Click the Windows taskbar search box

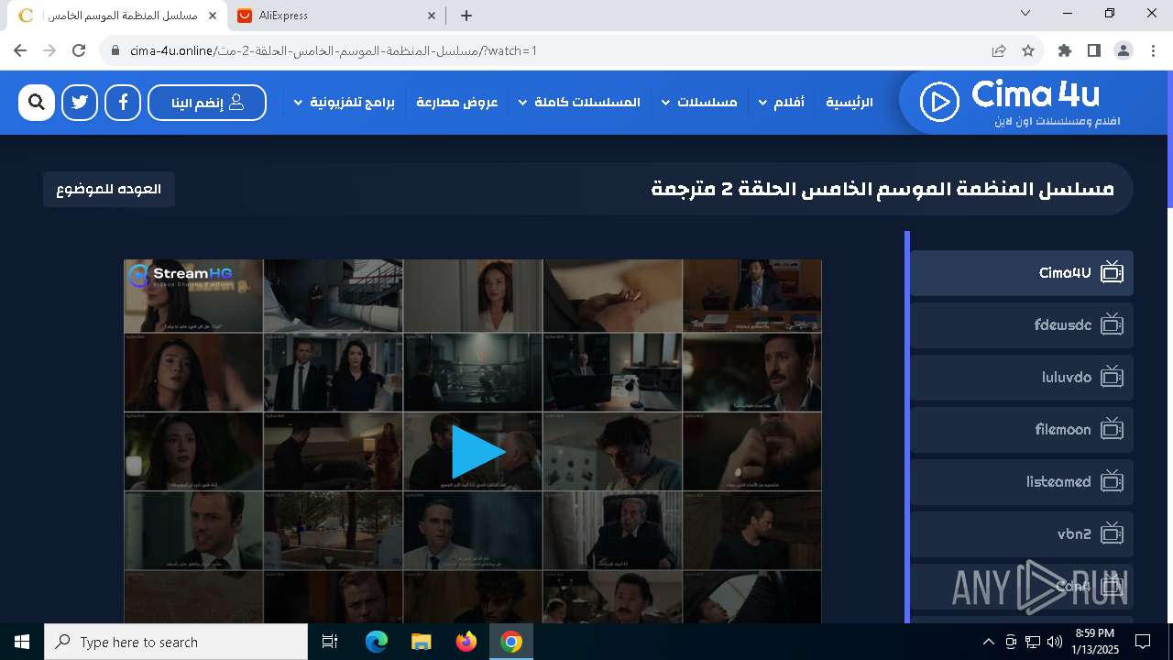point(176,642)
